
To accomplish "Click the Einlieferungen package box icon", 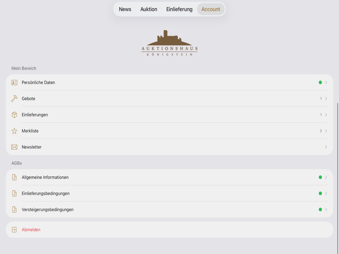I will point(14,115).
